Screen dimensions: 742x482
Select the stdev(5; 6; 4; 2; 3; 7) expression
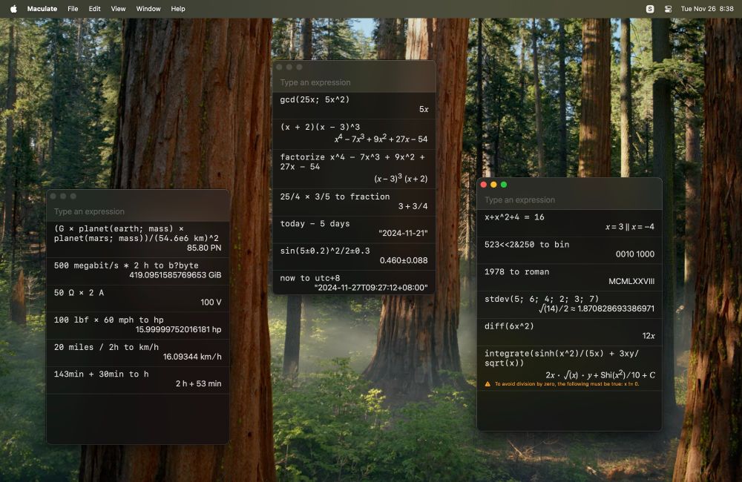[x=542, y=299]
